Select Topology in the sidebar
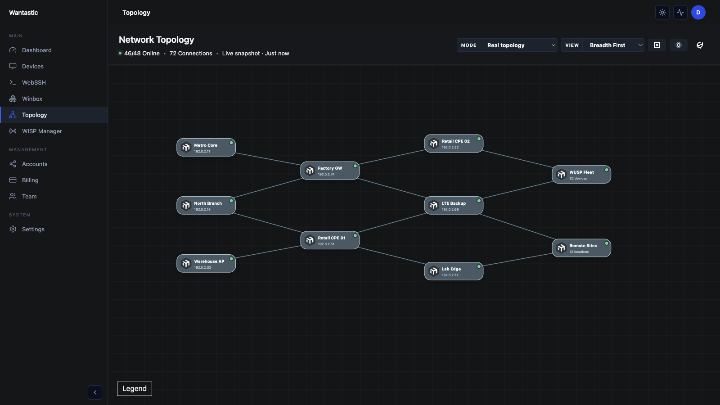 54,115
